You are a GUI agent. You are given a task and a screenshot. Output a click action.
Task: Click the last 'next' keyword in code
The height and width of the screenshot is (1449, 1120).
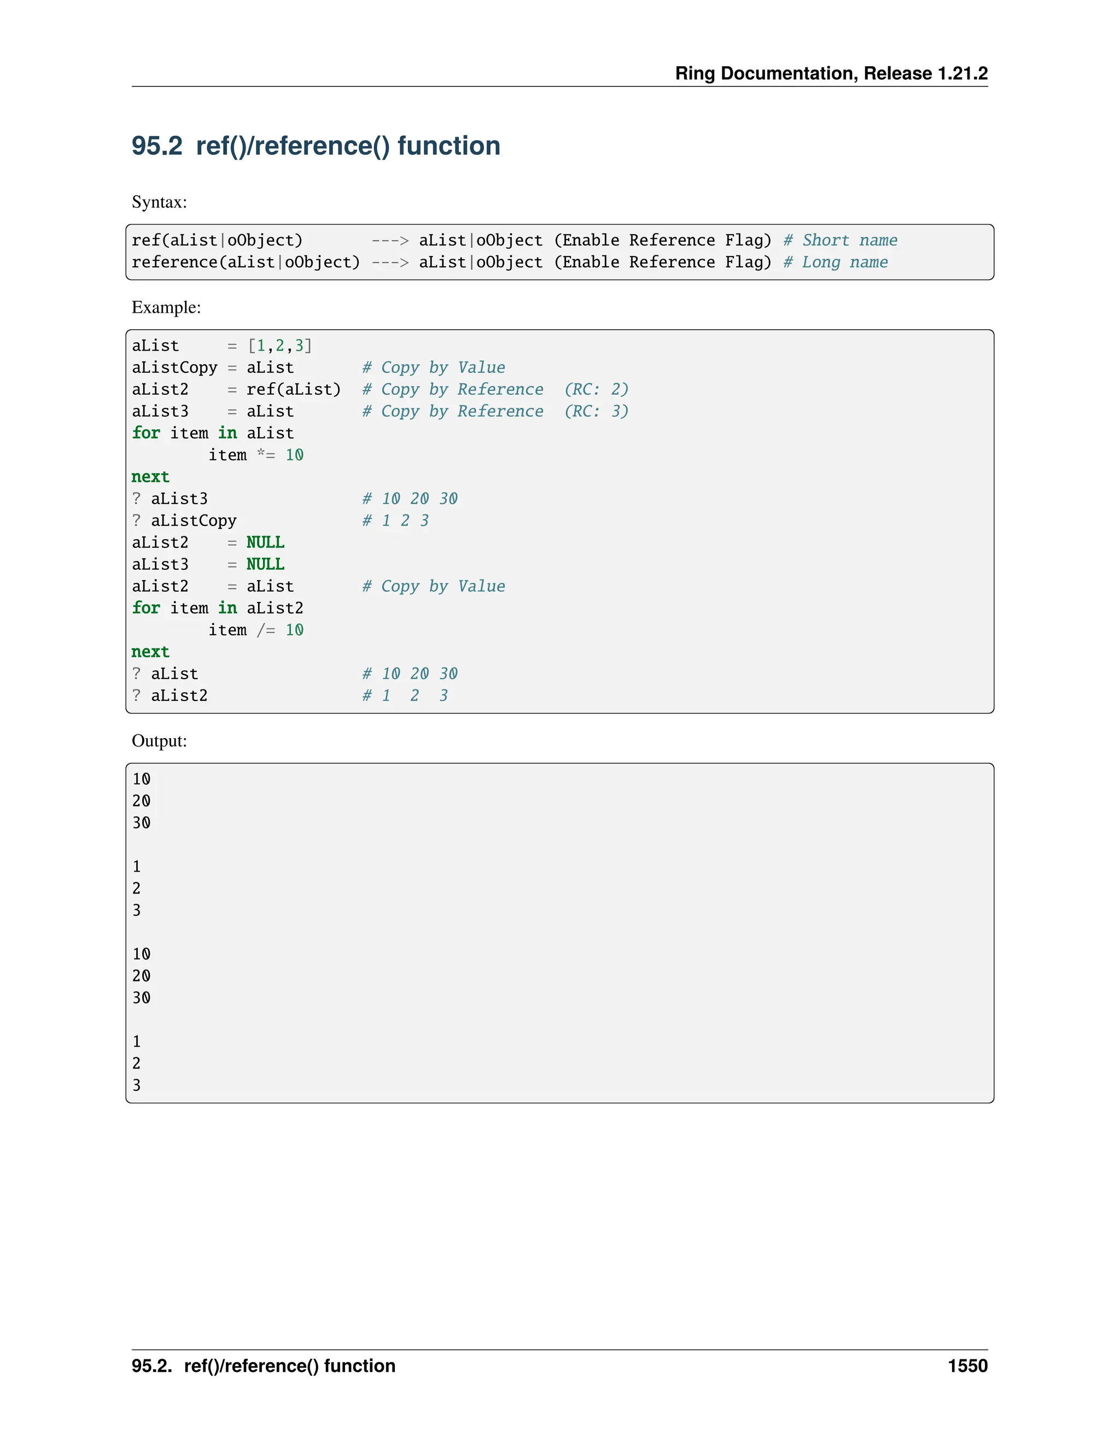[x=150, y=652]
